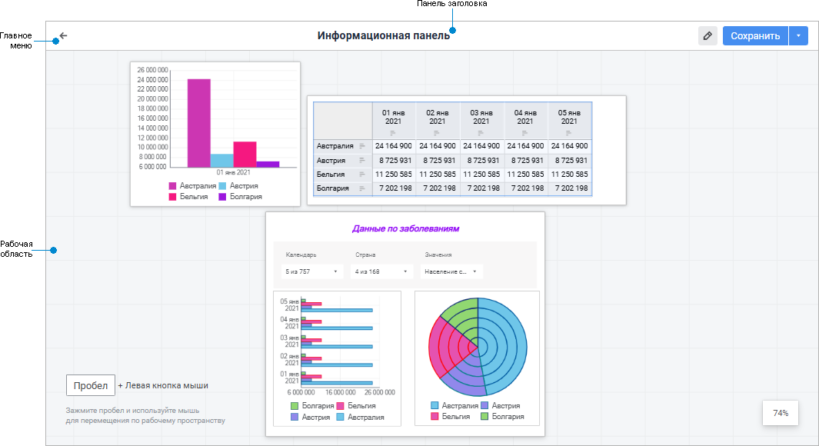Click cell 24 164 900 under 01 янв
This screenshot has height=446, width=819.
(393, 146)
